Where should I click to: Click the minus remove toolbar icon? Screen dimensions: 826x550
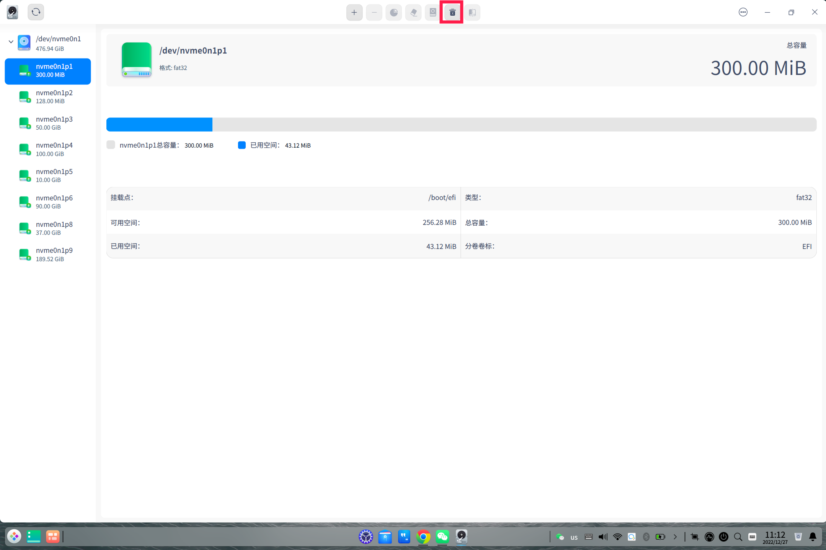(x=374, y=12)
